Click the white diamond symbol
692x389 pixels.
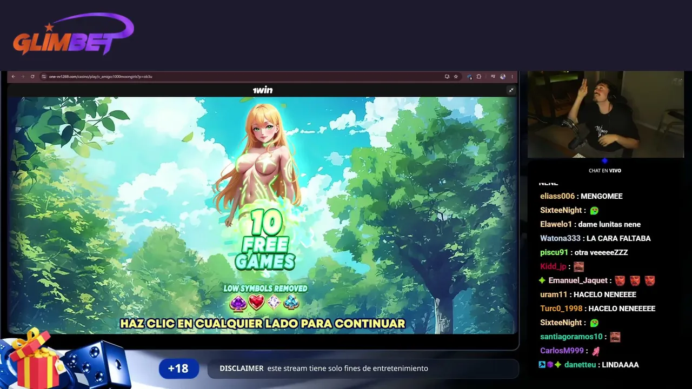(x=274, y=303)
